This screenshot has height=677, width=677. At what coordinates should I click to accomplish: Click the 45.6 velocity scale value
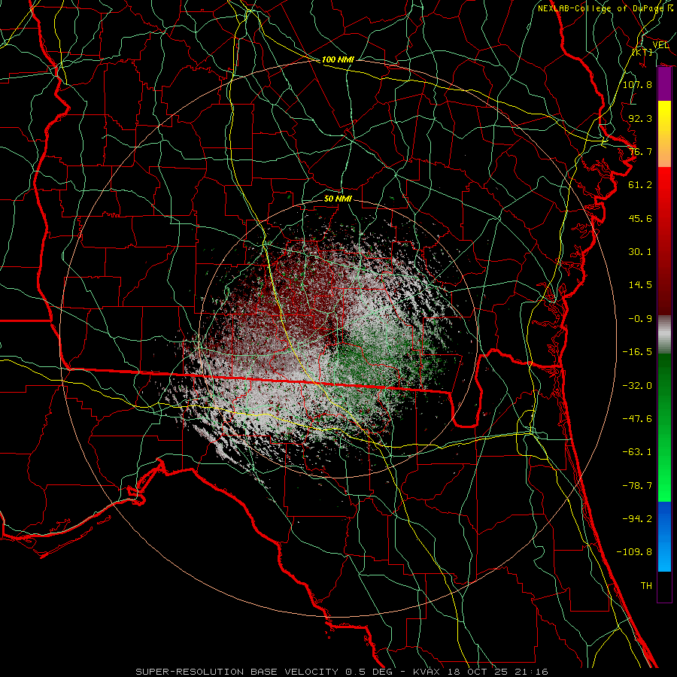640,218
